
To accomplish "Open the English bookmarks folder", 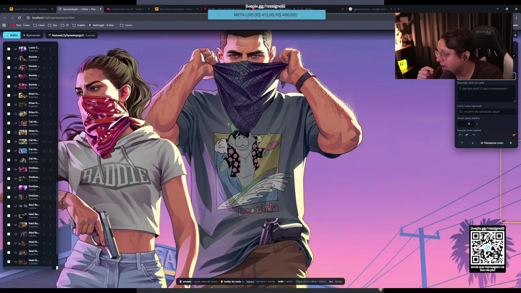I will (x=79, y=25).
